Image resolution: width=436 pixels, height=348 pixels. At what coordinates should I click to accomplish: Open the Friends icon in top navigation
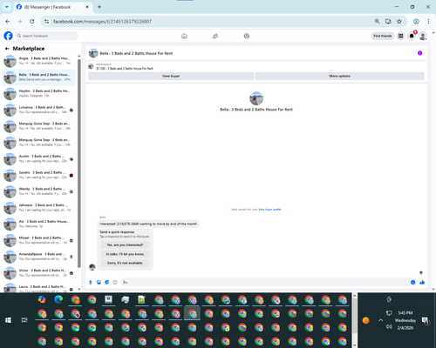215,36
